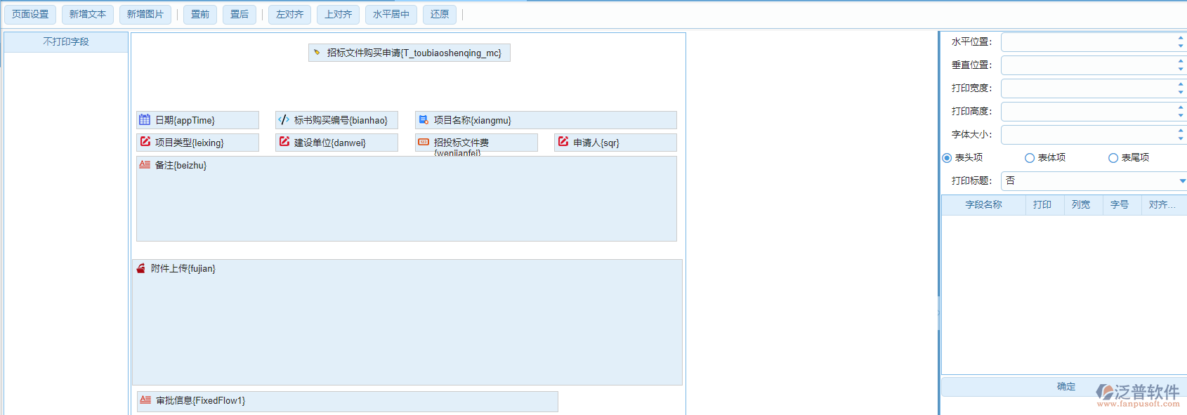The image size is (1187, 415).
Task: Decrease 打印高度 with the down arrow
Action: tap(1181, 116)
